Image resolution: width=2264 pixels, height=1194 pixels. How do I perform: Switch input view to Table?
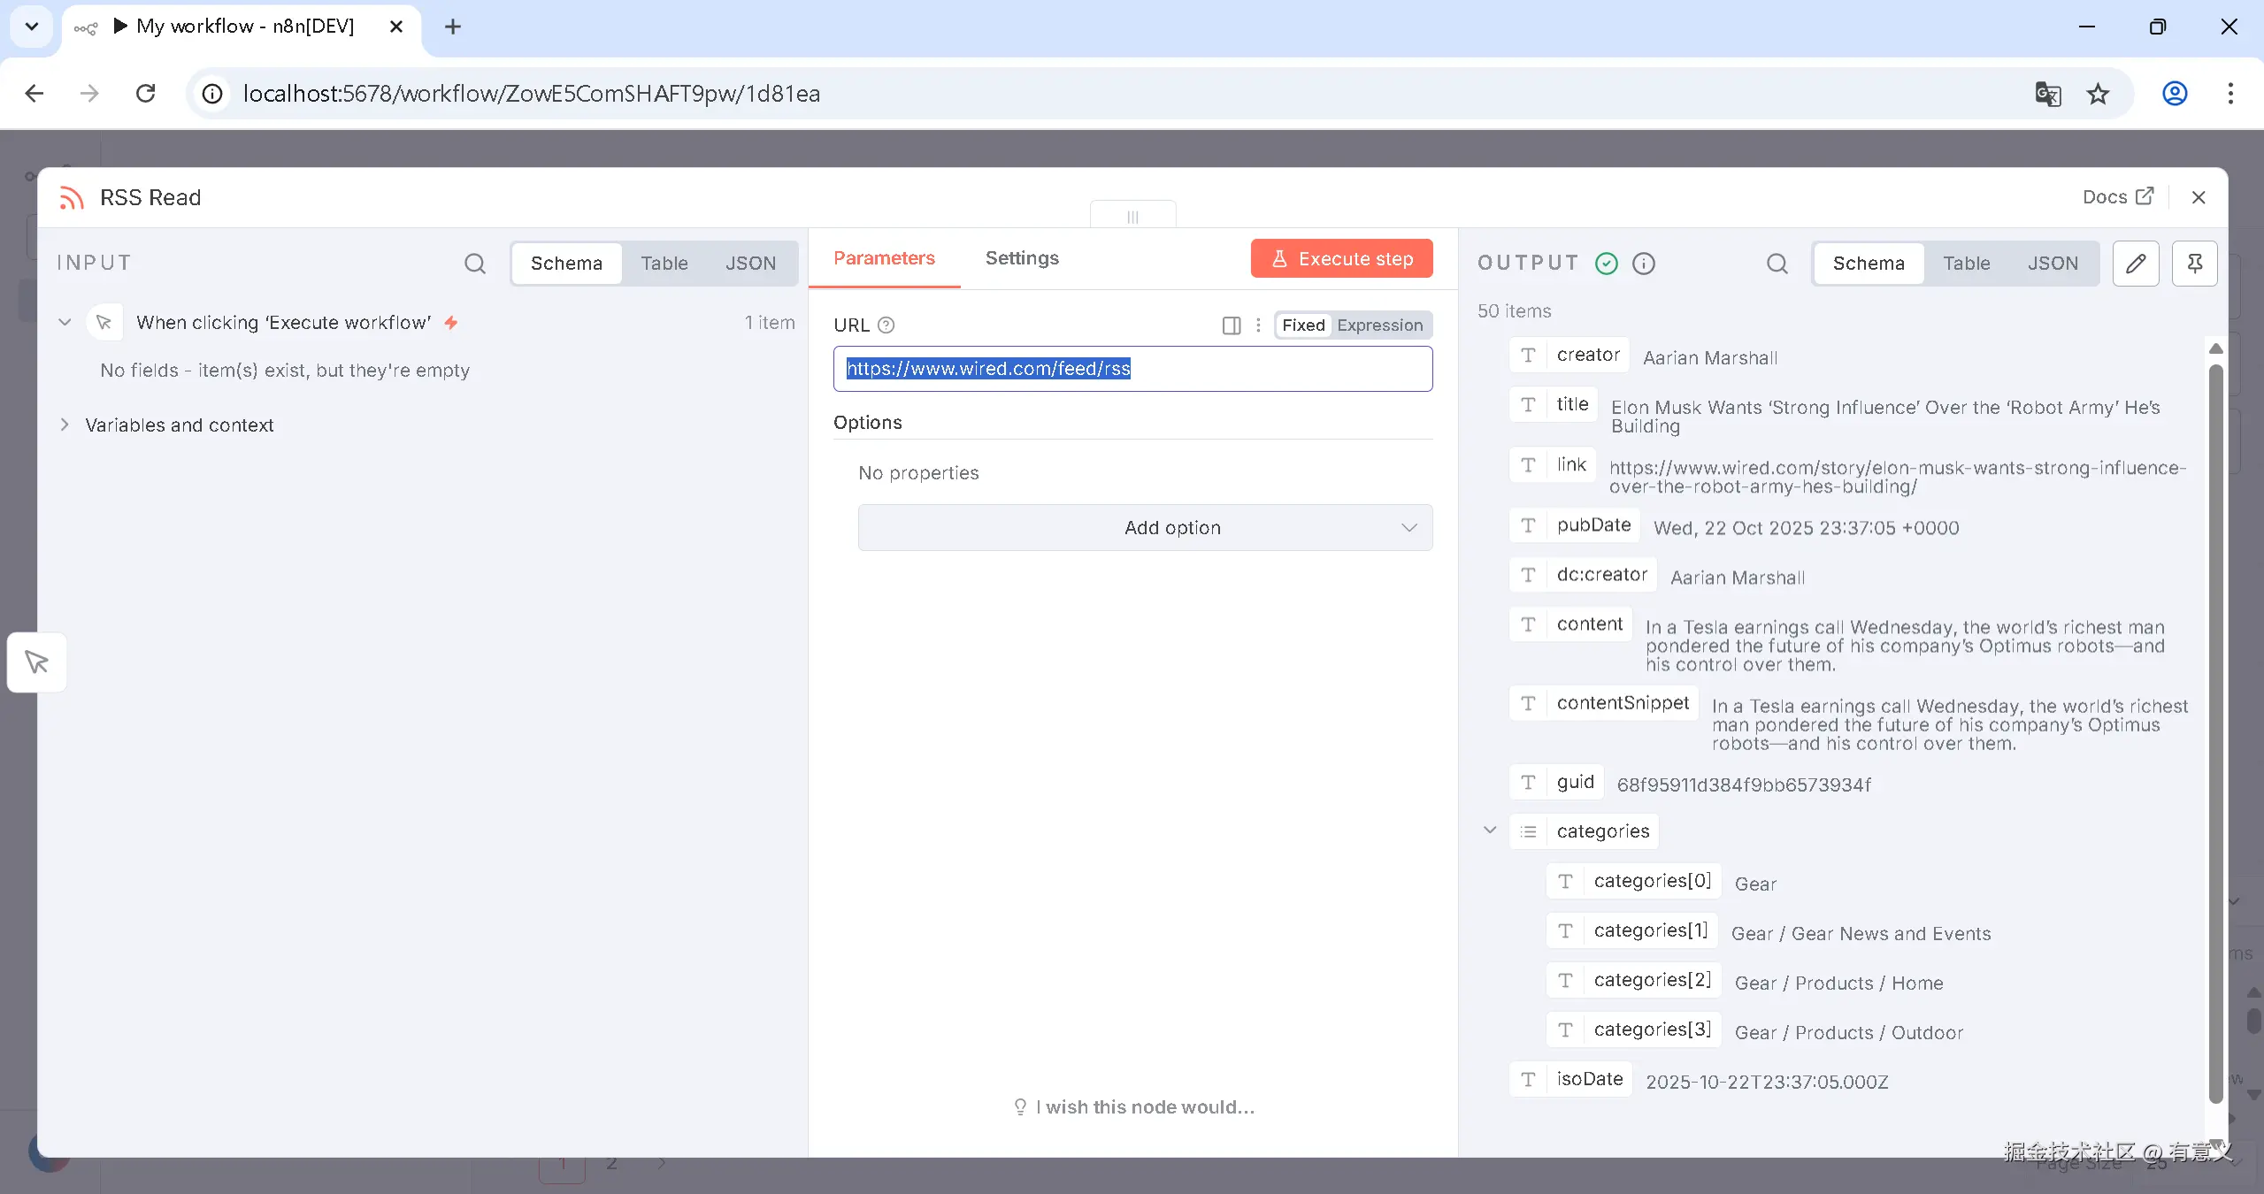point(664,264)
